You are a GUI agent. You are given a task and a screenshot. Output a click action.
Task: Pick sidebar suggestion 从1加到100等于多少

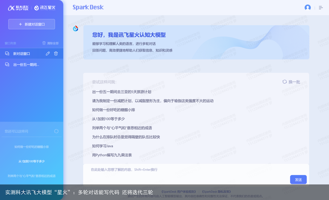point(32,161)
